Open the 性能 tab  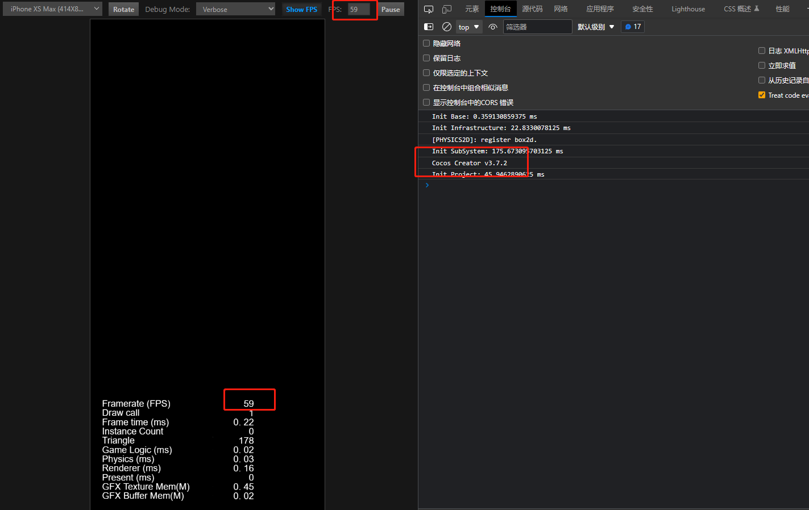click(x=782, y=9)
